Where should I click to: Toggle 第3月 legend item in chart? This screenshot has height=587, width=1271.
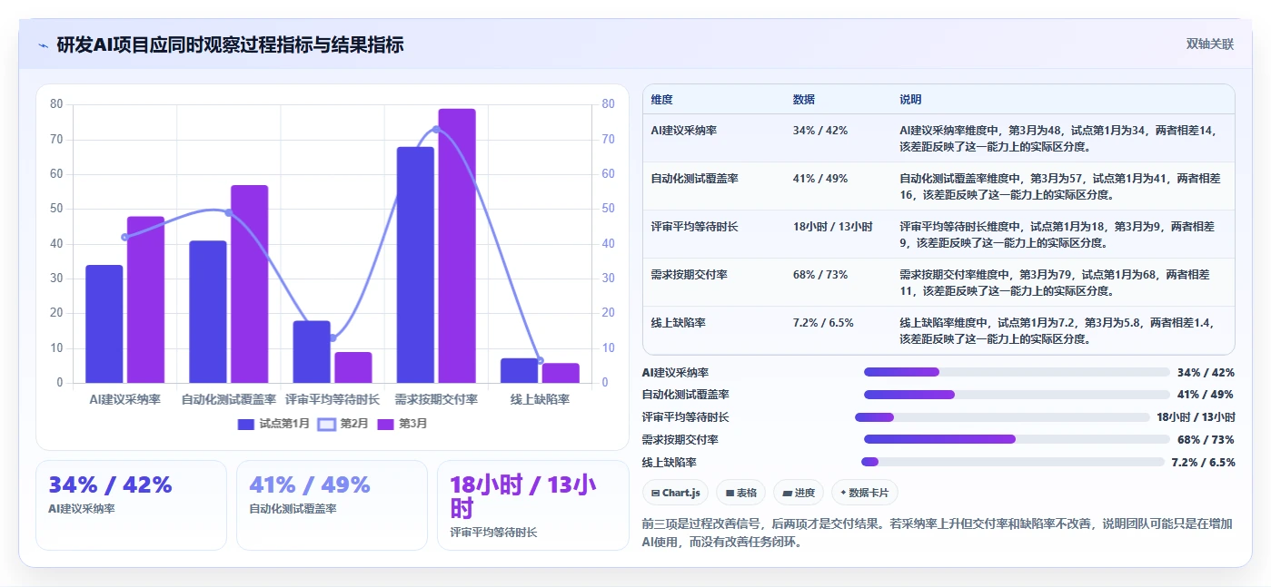pos(402,424)
